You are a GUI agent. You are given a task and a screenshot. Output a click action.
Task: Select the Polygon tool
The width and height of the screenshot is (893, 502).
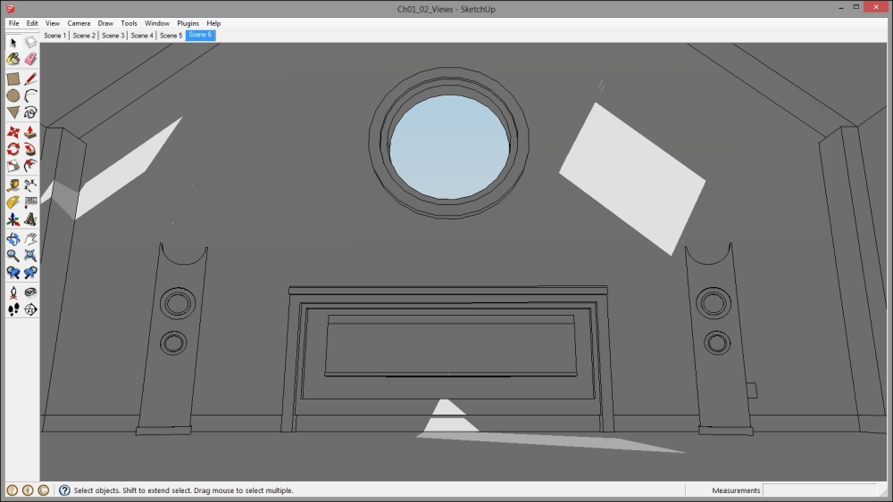pos(13,112)
